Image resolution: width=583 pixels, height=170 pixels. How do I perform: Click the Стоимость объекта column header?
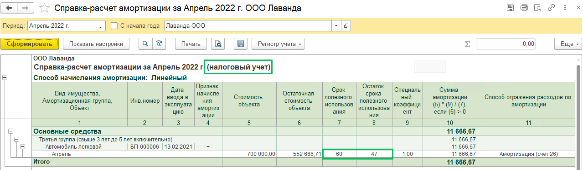click(x=249, y=101)
